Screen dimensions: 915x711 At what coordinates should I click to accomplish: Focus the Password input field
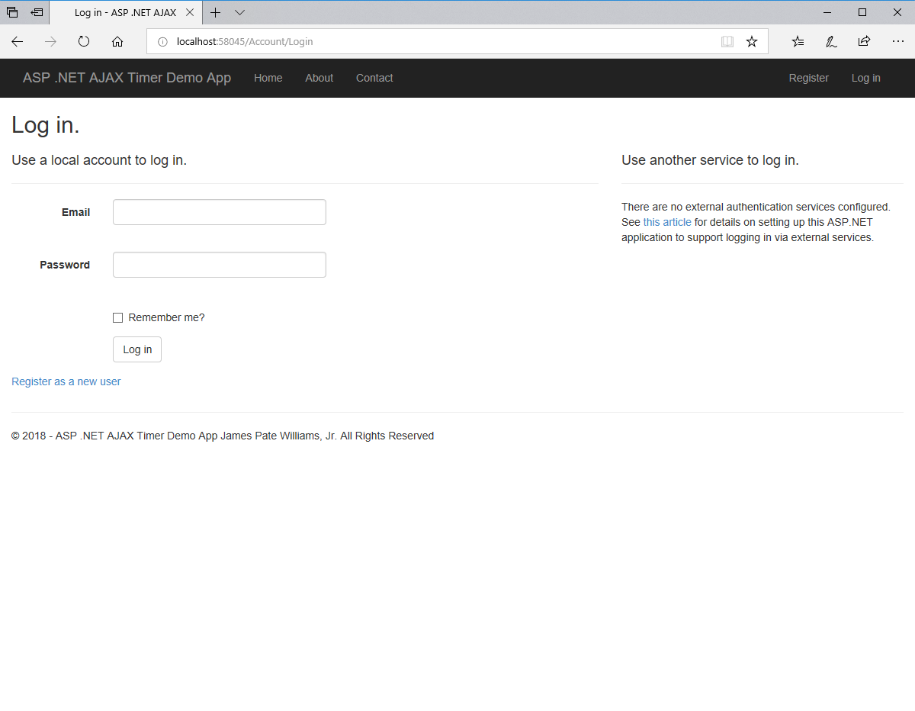220,265
